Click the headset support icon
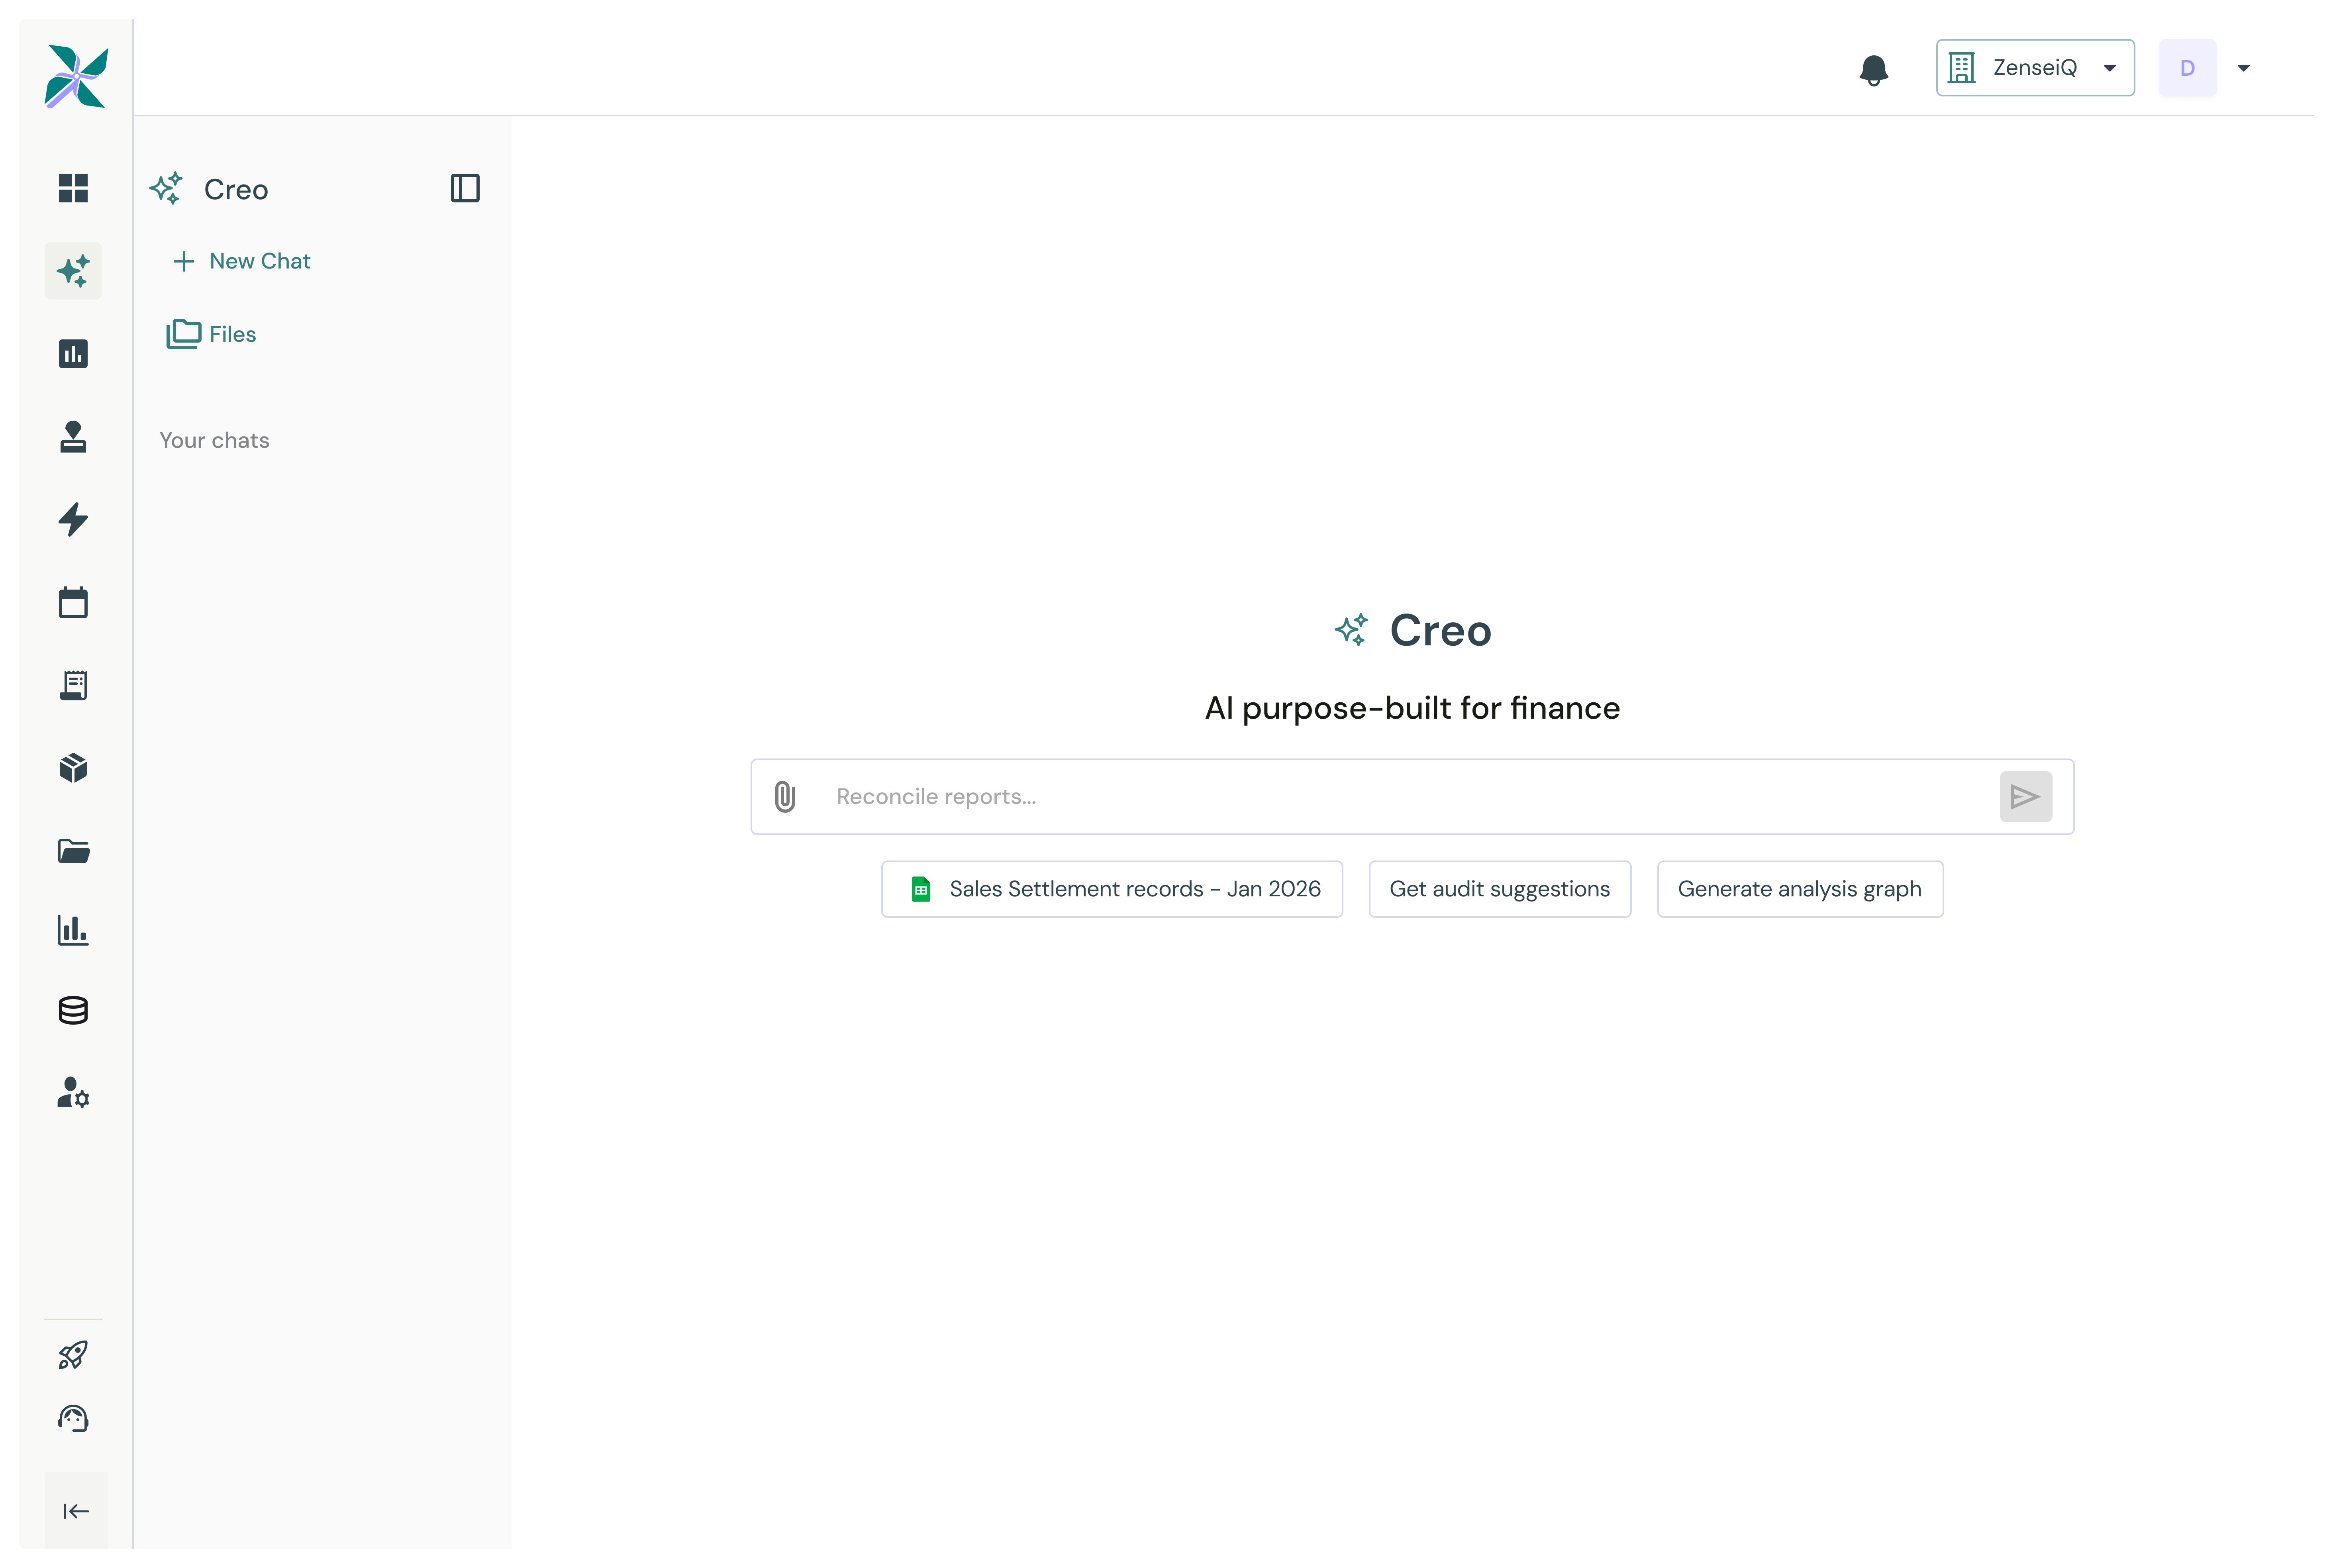The width and height of the screenshot is (2333, 1568). [x=73, y=1417]
